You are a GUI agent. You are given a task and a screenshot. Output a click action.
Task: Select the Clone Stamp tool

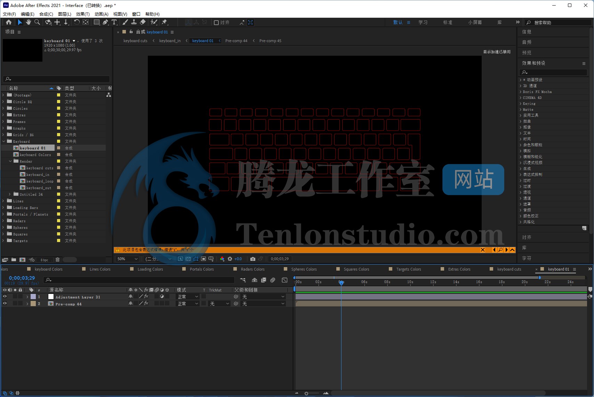(x=134, y=22)
